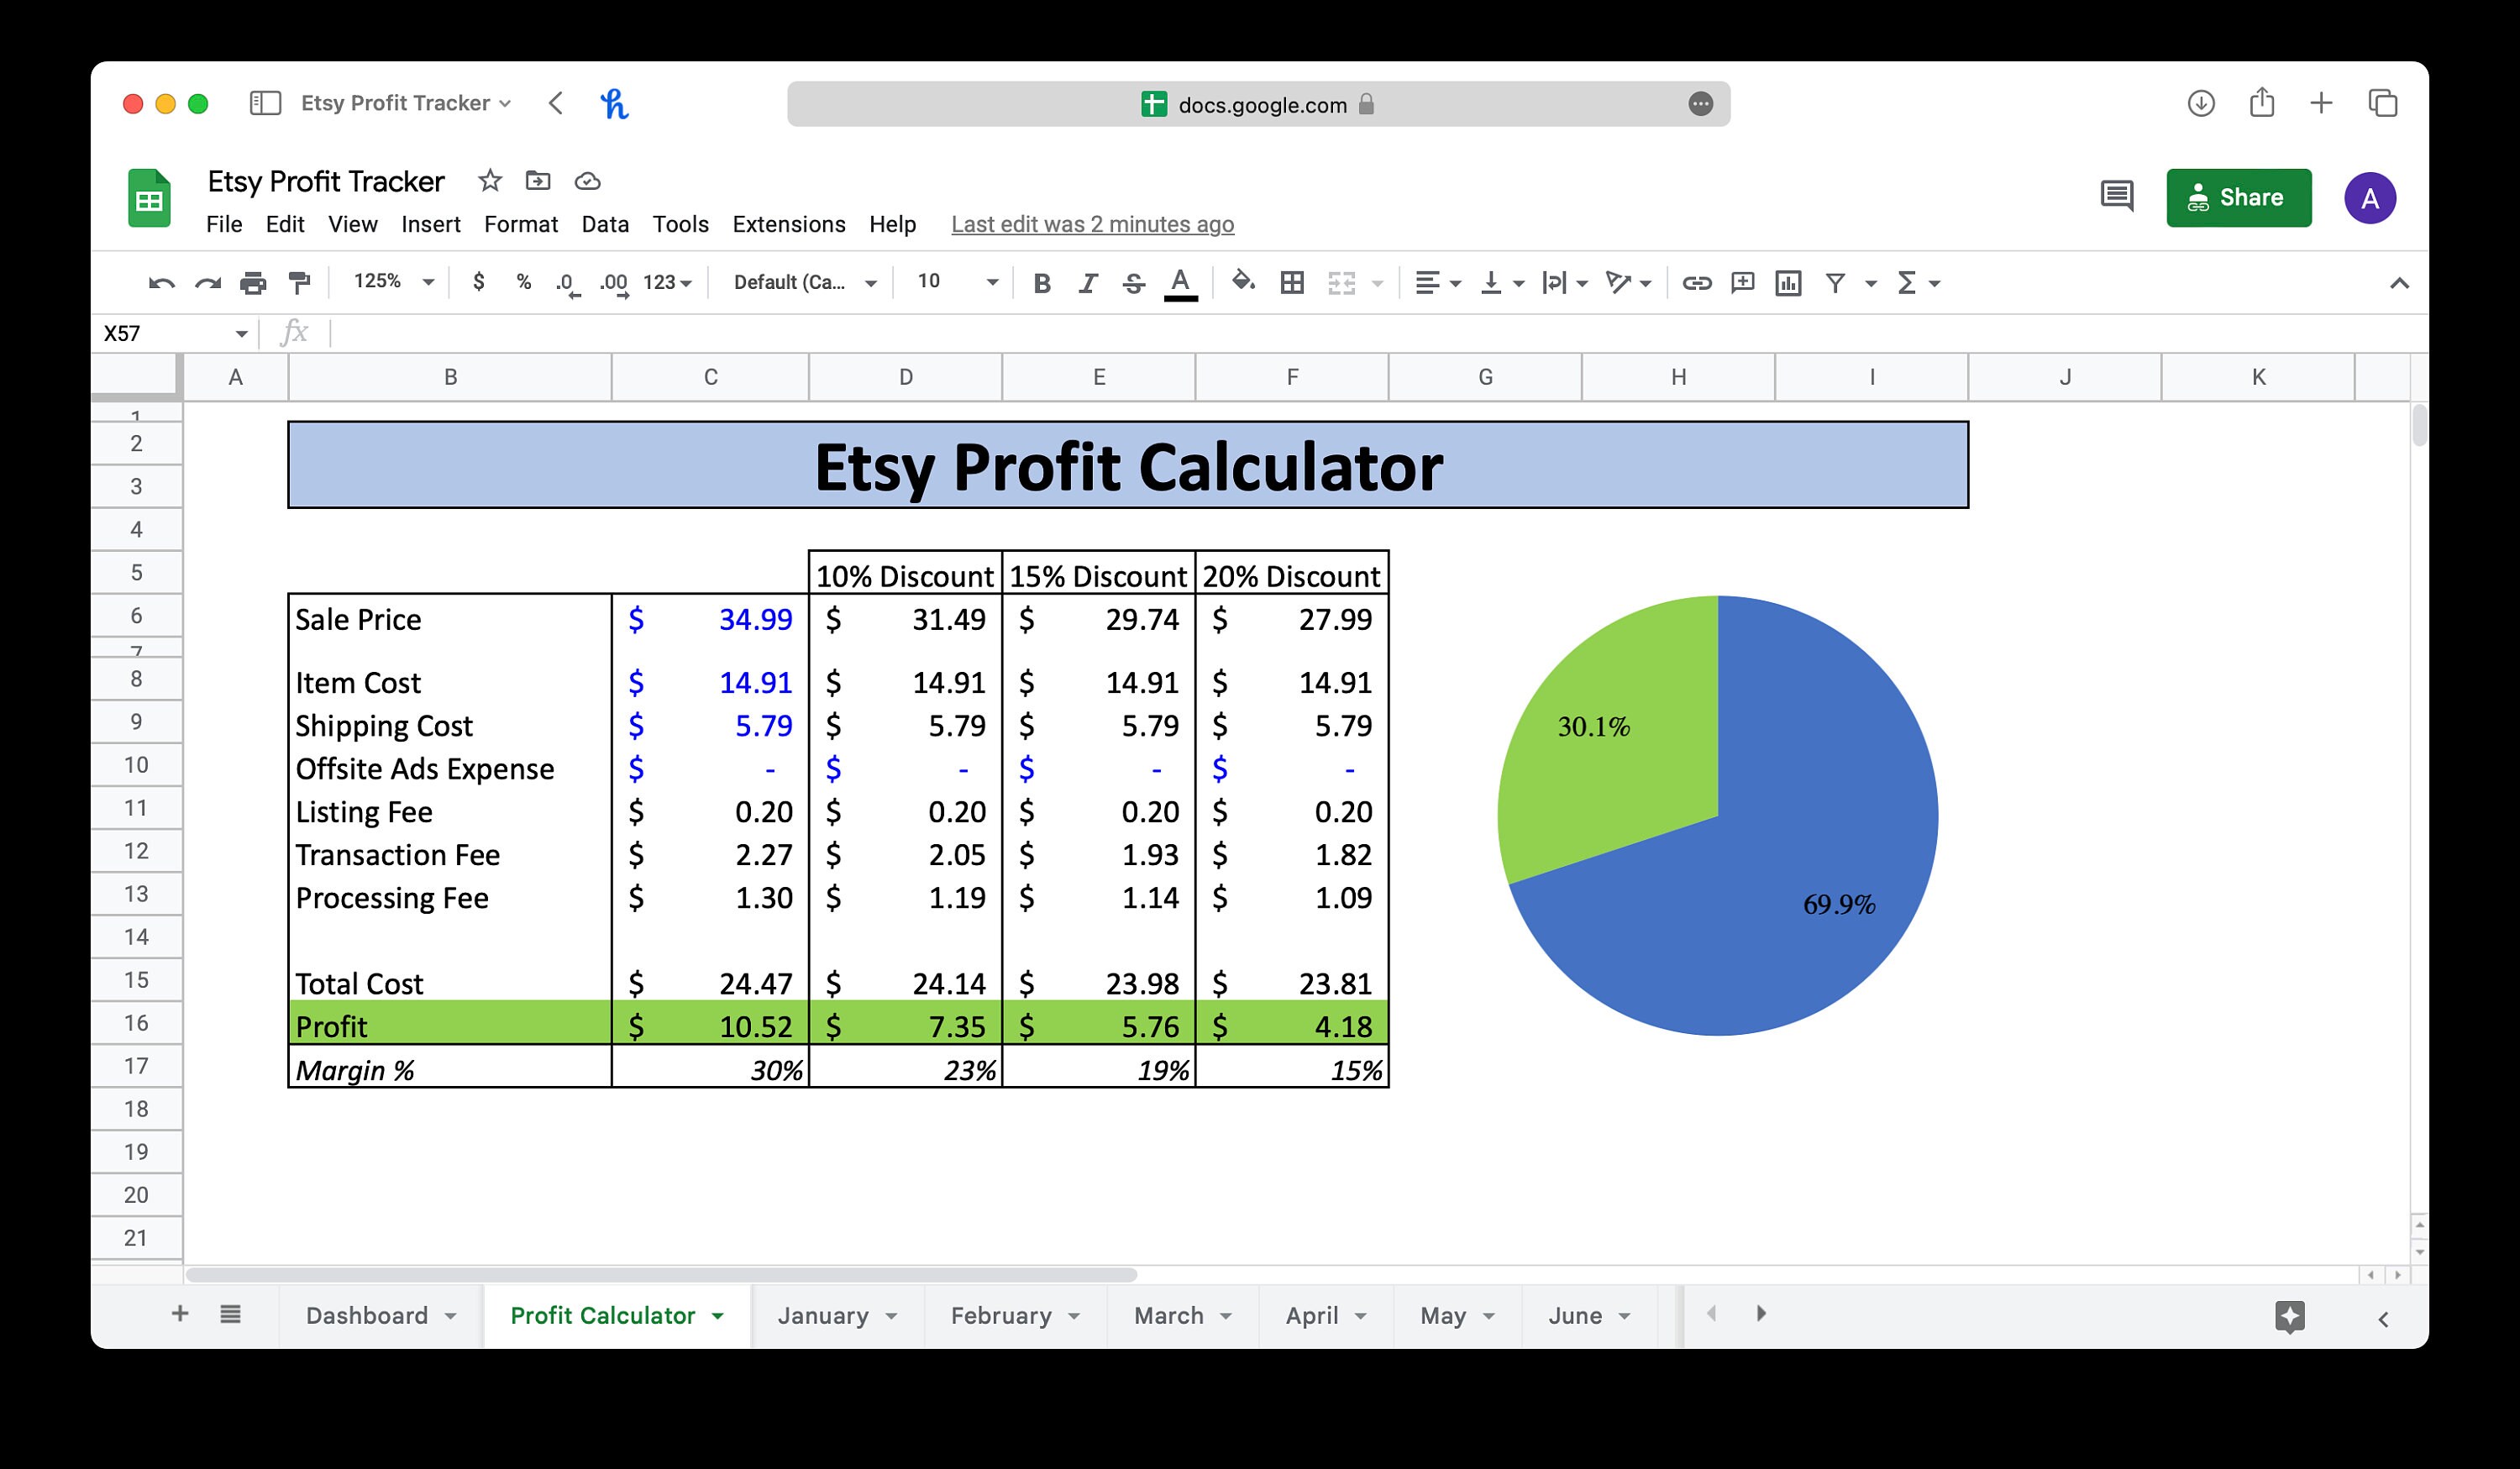Apply currency format with dollar icon

click(478, 283)
